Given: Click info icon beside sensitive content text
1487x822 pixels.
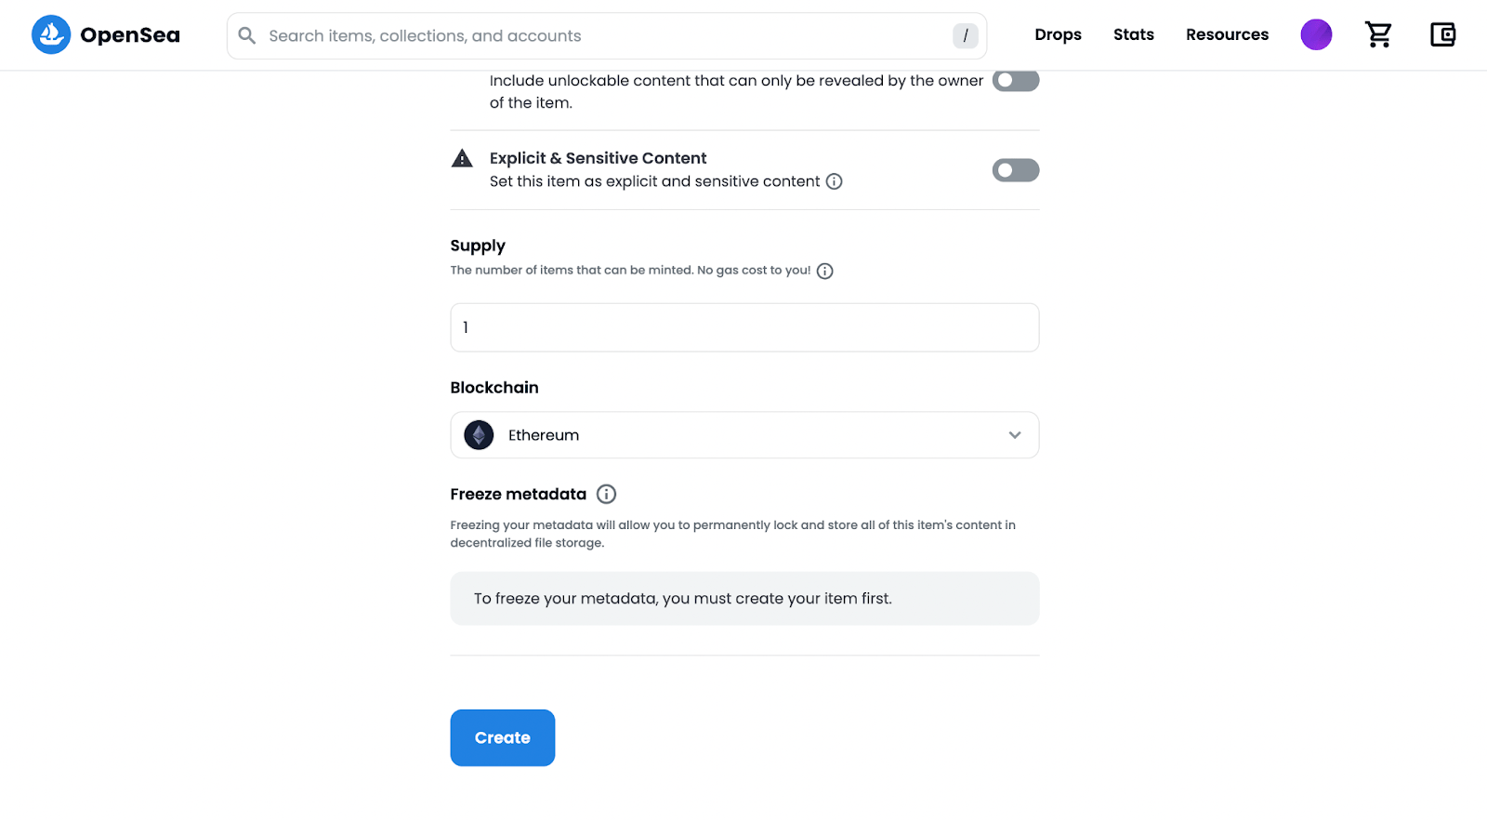Looking at the screenshot, I should [x=835, y=181].
